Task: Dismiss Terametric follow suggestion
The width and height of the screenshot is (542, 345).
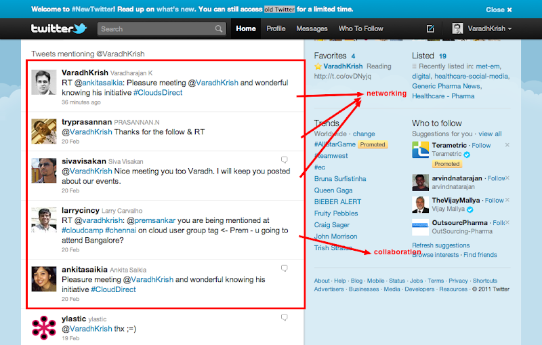Action: pos(507,145)
